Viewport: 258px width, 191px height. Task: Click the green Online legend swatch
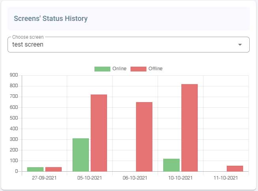coord(102,69)
